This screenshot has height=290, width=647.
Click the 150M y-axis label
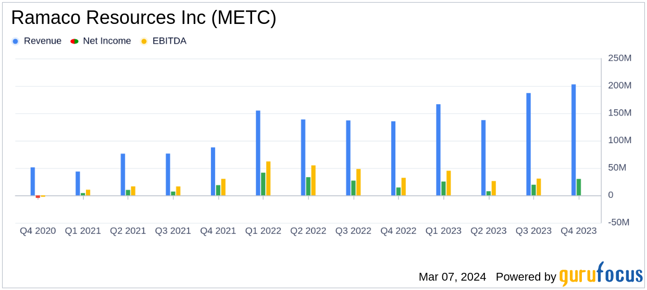pyautogui.click(x=620, y=113)
